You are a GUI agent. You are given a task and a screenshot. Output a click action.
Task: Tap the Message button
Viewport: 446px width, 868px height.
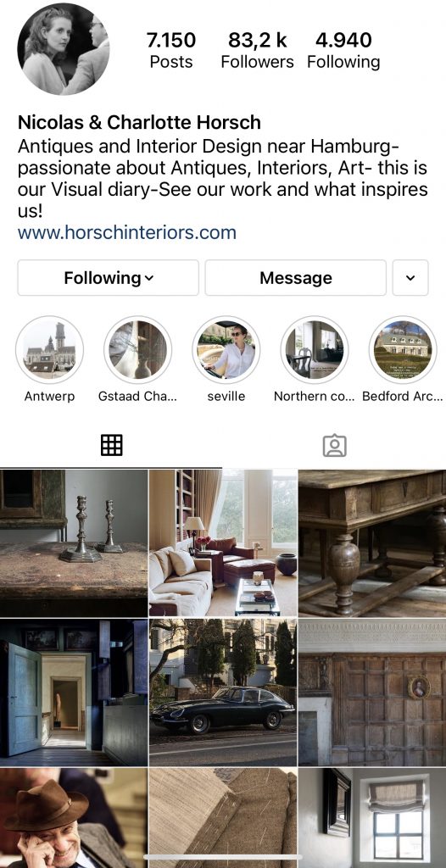pyautogui.click(x=296, y=278)
